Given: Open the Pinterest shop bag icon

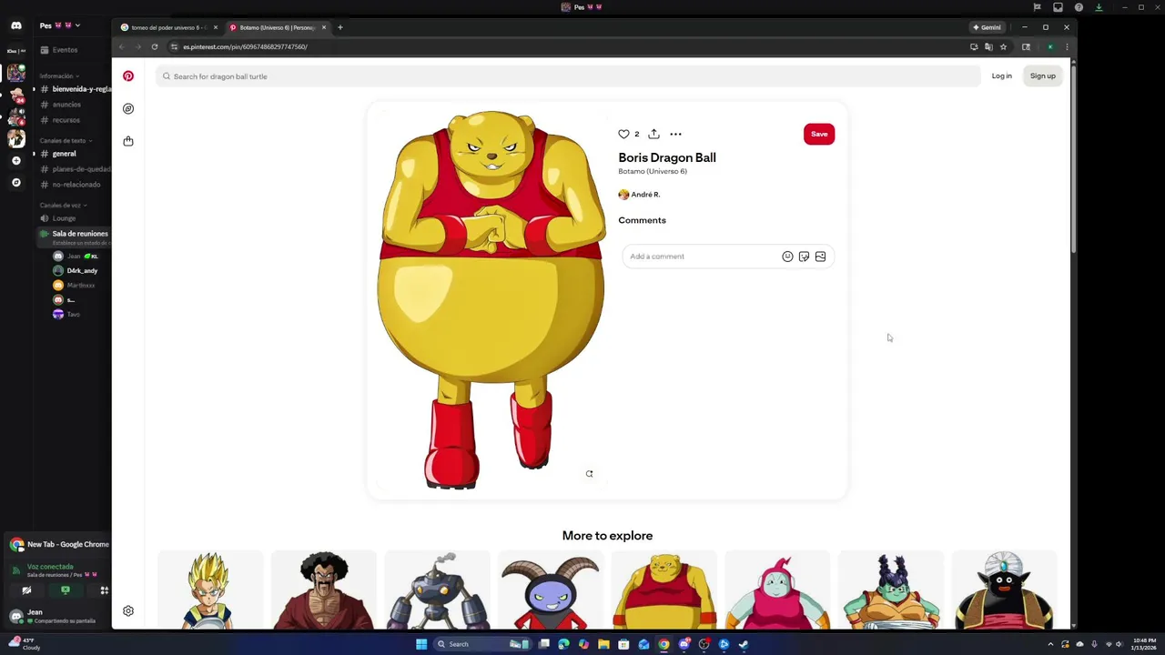Looking at the screenshot, I should pos(128,141).
